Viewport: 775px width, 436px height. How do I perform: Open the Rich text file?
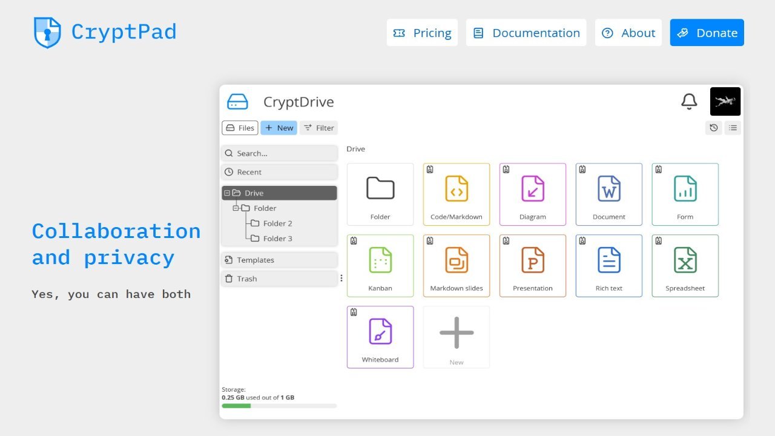coord(609,266)
